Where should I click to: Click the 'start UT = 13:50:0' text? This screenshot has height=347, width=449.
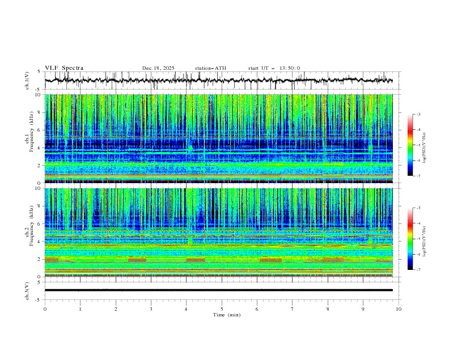274,68
